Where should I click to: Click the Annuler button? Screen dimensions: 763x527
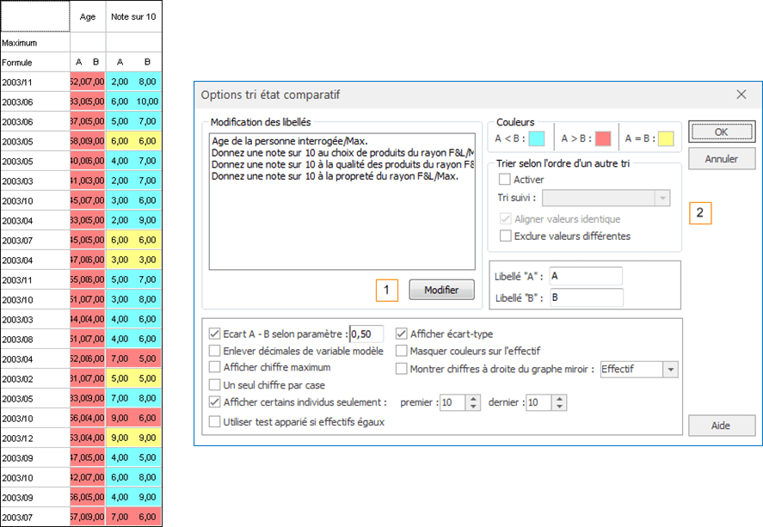coord(722,159)
